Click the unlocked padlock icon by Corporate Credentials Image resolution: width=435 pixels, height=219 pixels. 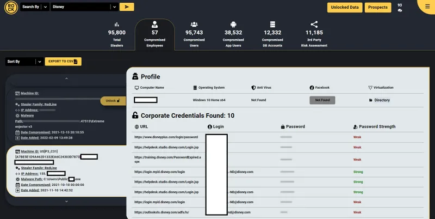click(135, 115)
